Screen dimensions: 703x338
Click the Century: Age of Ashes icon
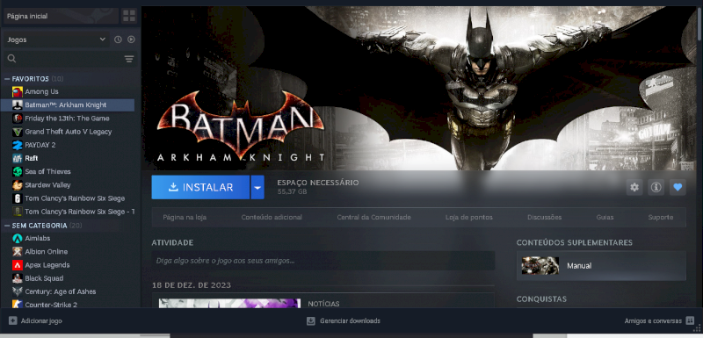(18, 291)
